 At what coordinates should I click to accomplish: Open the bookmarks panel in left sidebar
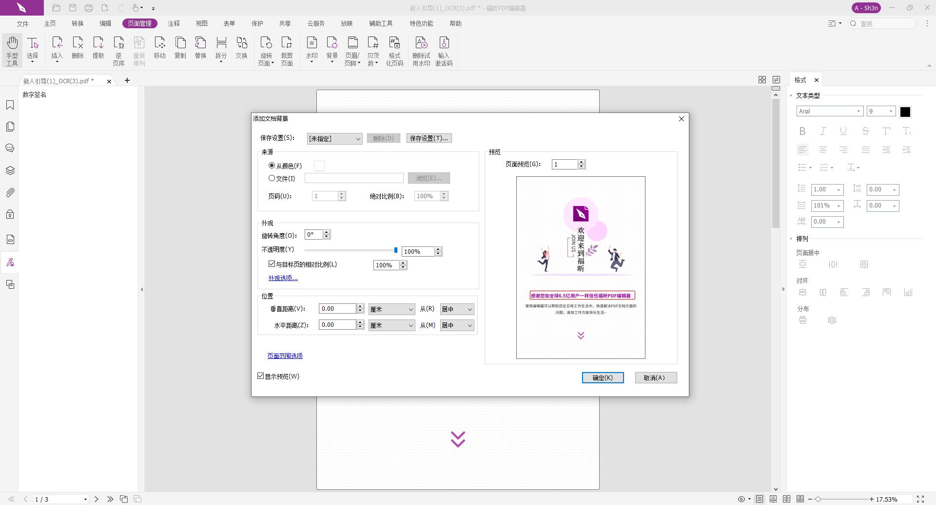[x=10, y=105]
